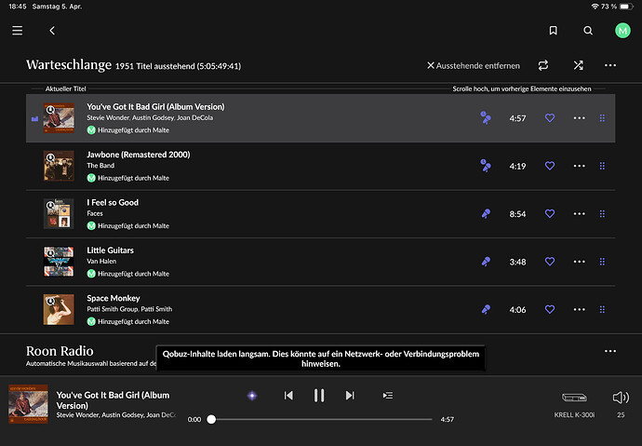Open artist link The Band
642x446 pixels.
pos(100,166)
